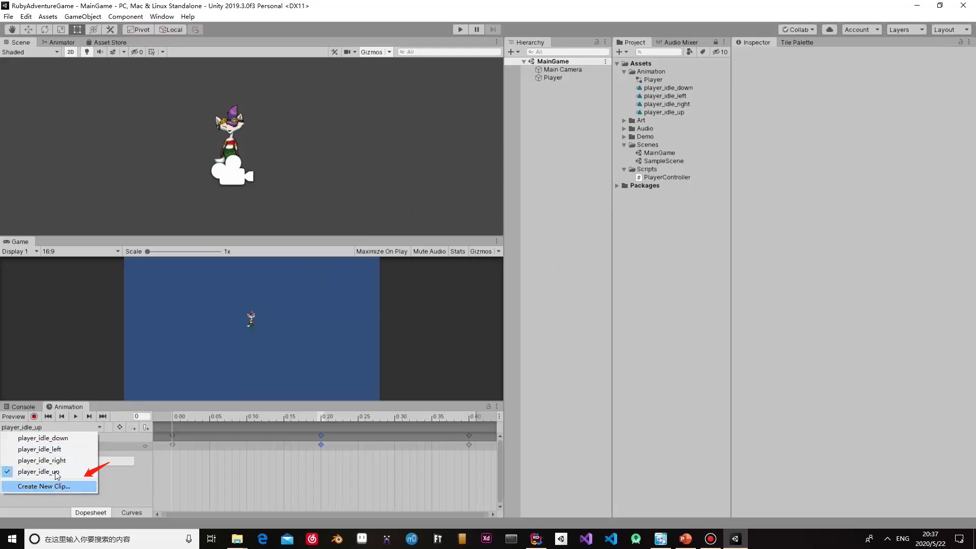976x549 pixels.
Task: Click the Add Event icon in Animation
Action: tap(146, 428)
